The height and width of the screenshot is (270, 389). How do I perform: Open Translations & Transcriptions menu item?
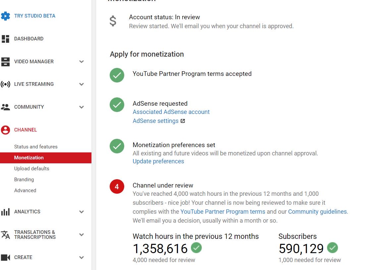pyautogui.click(x=35, y=235)
